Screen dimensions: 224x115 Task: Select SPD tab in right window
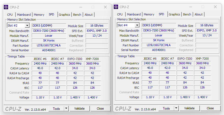coord(161,14)
